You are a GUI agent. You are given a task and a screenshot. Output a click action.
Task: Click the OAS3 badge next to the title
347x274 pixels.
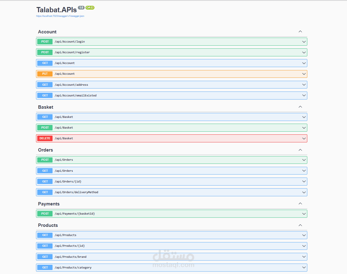coord(90,8)
